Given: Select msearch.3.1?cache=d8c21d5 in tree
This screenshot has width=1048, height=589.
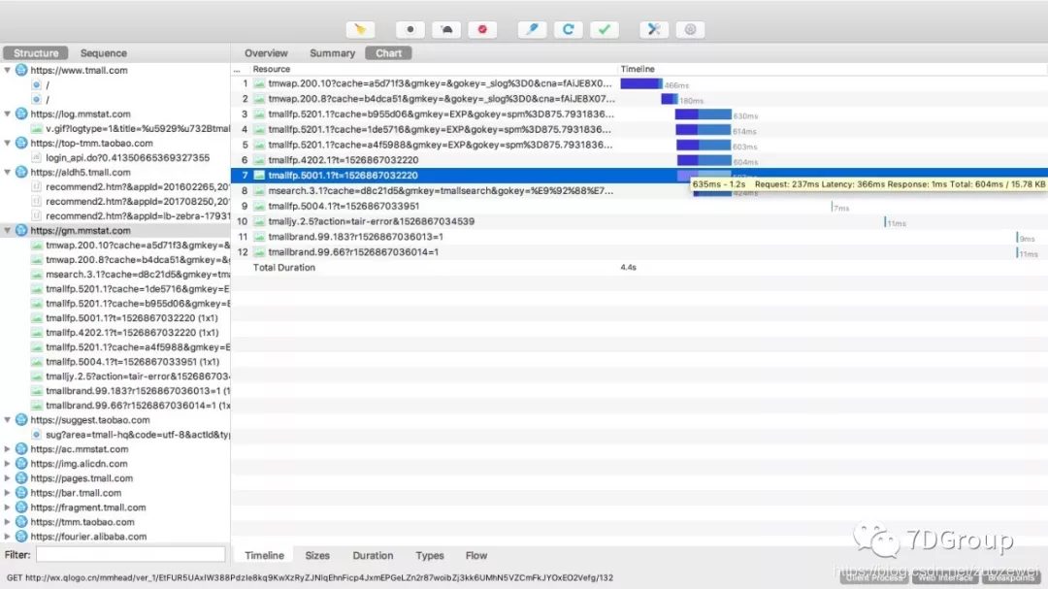Looking at the screenshot, I should 138,275.
